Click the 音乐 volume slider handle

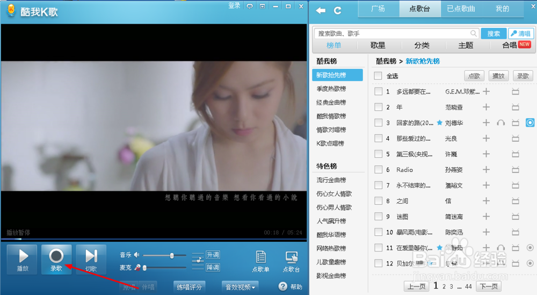click(x=172, y=255)
